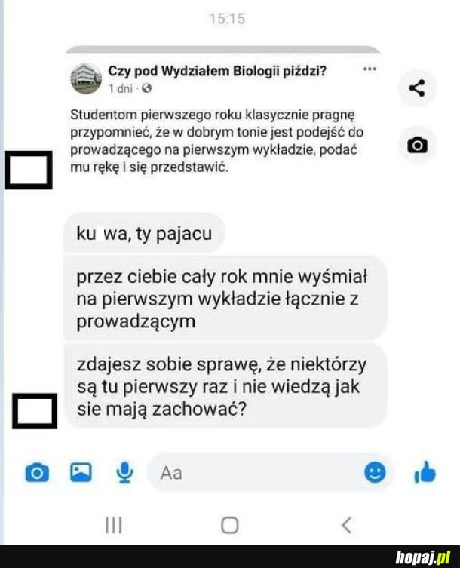Tap the Android home button
The height and width of the screenshot is (568, 460).
click(230, 525)
